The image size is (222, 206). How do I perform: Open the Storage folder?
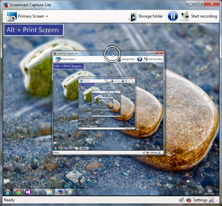tap(146, 16)
